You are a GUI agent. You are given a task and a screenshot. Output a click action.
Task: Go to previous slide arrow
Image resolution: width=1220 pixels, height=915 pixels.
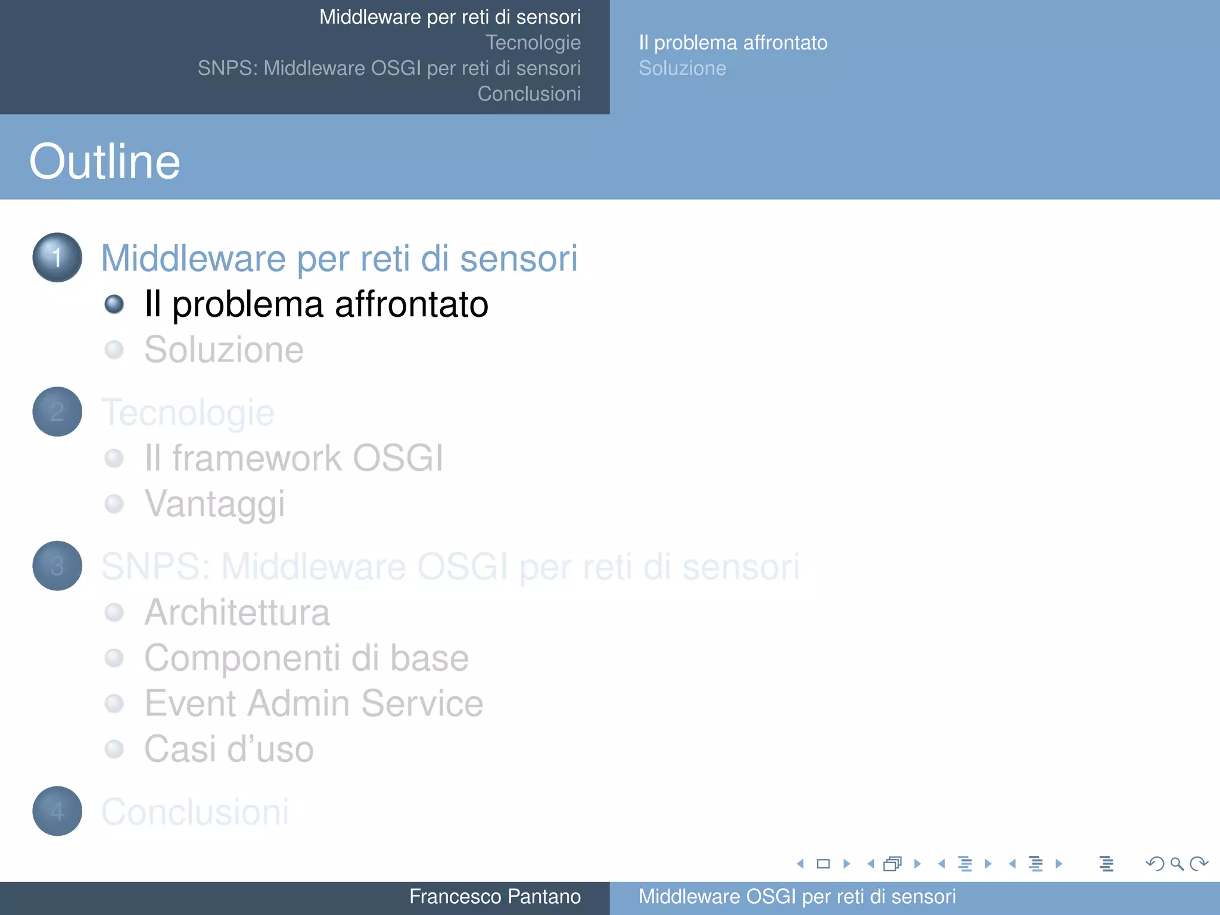point(800,864)
